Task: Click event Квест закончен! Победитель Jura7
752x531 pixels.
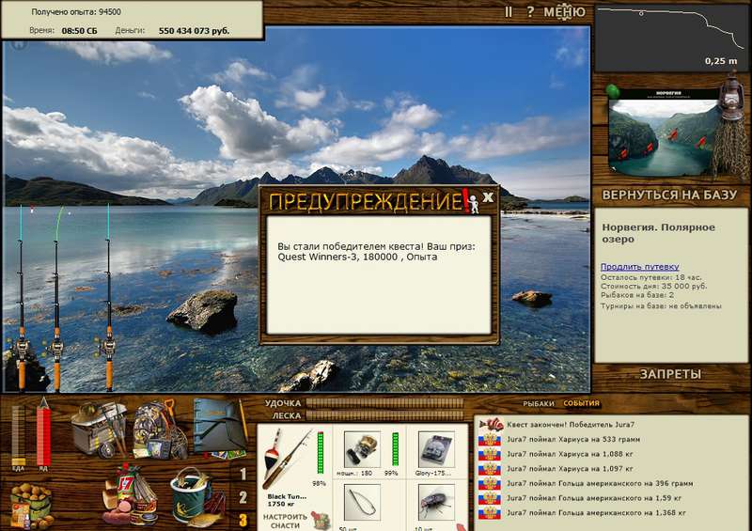Action: 571,425
